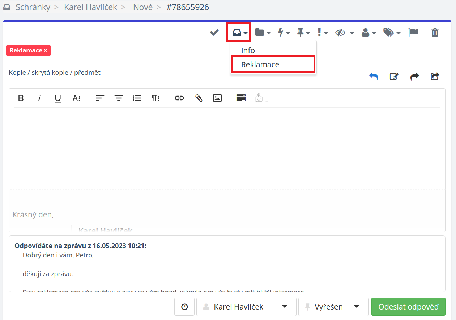Toggle italic formatting

(39, 98)
